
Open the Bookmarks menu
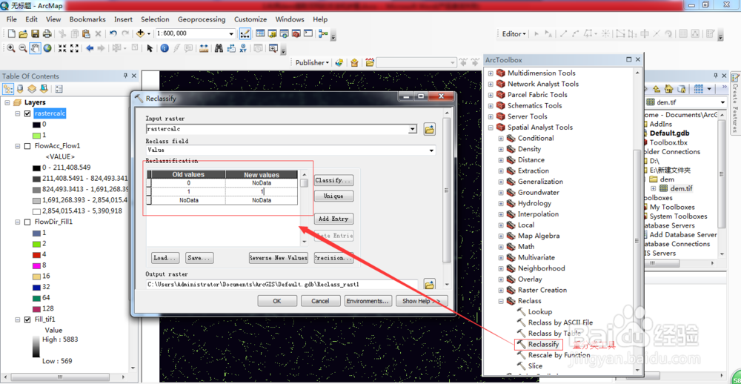(x=87, y=19)
